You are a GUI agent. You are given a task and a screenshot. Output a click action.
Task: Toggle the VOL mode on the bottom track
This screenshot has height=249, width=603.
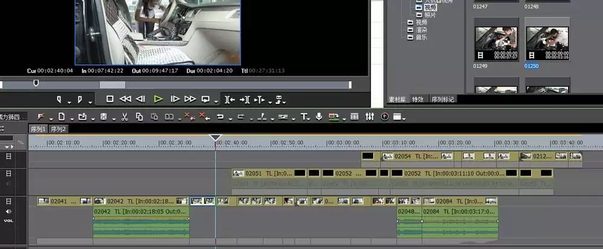coord(8,221)
